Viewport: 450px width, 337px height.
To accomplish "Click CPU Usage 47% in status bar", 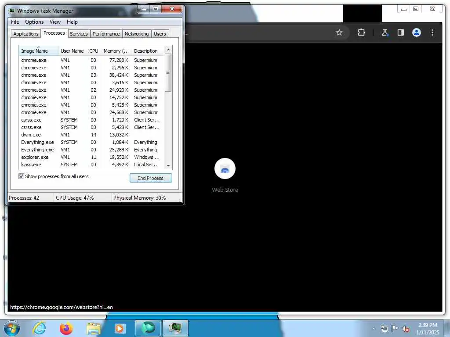I will pyautogui.click(x=75, y=198).
